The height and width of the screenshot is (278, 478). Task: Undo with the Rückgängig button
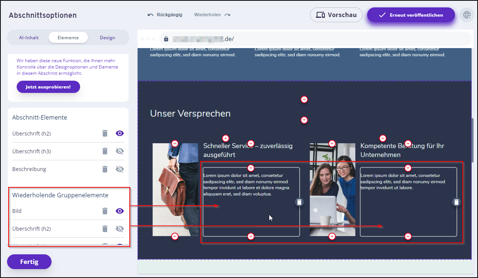tap(165, 15)
